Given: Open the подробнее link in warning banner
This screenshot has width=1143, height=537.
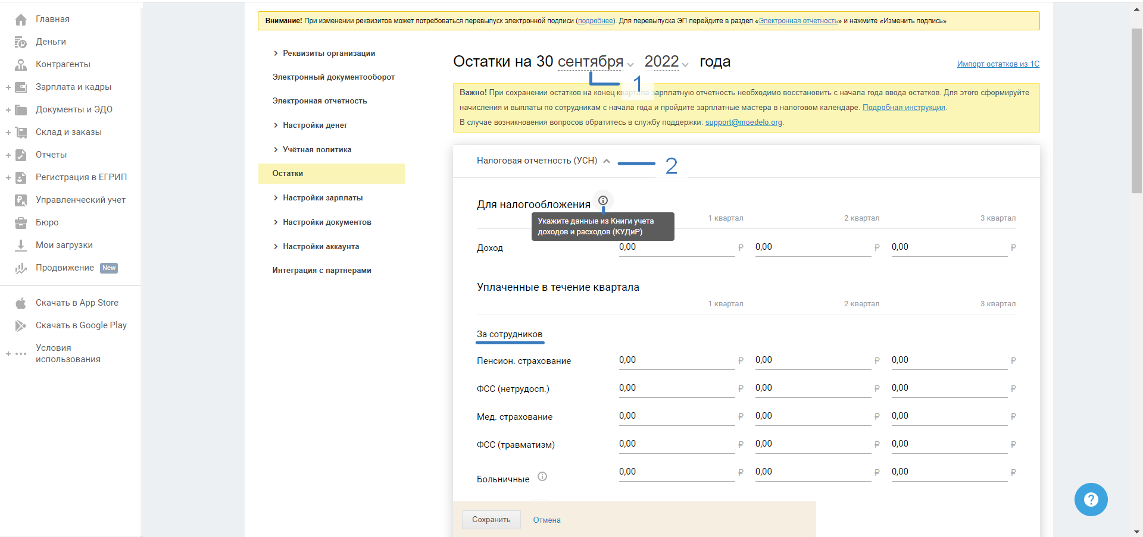Looking at the screenshot, I should [595, 21].
